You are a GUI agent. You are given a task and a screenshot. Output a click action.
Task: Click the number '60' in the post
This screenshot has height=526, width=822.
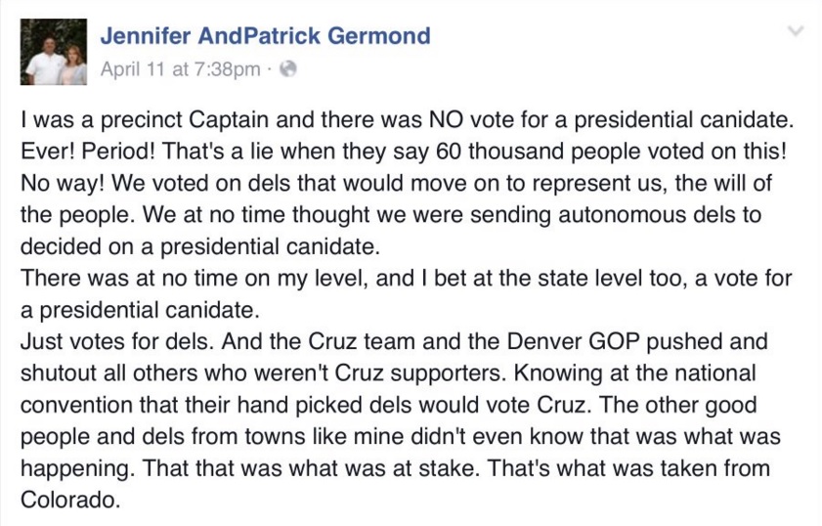(x=448, y=151)
